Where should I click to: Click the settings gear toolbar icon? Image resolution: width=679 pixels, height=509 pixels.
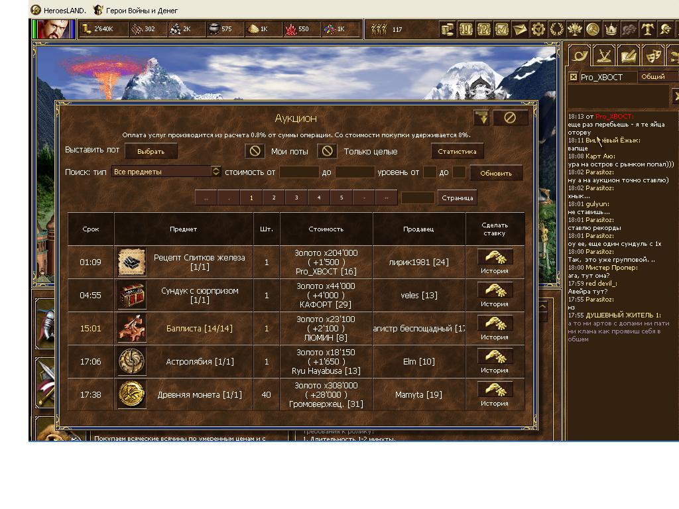coord(538,29)
